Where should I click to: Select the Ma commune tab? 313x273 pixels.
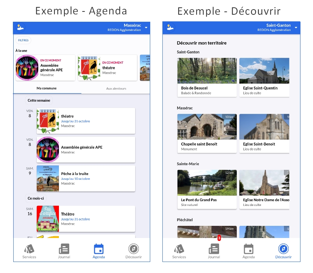tap(46, 88)
